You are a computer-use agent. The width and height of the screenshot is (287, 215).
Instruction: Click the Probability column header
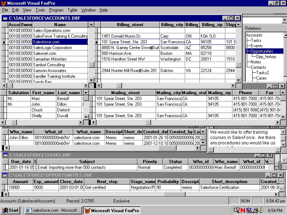click(168, 182)
